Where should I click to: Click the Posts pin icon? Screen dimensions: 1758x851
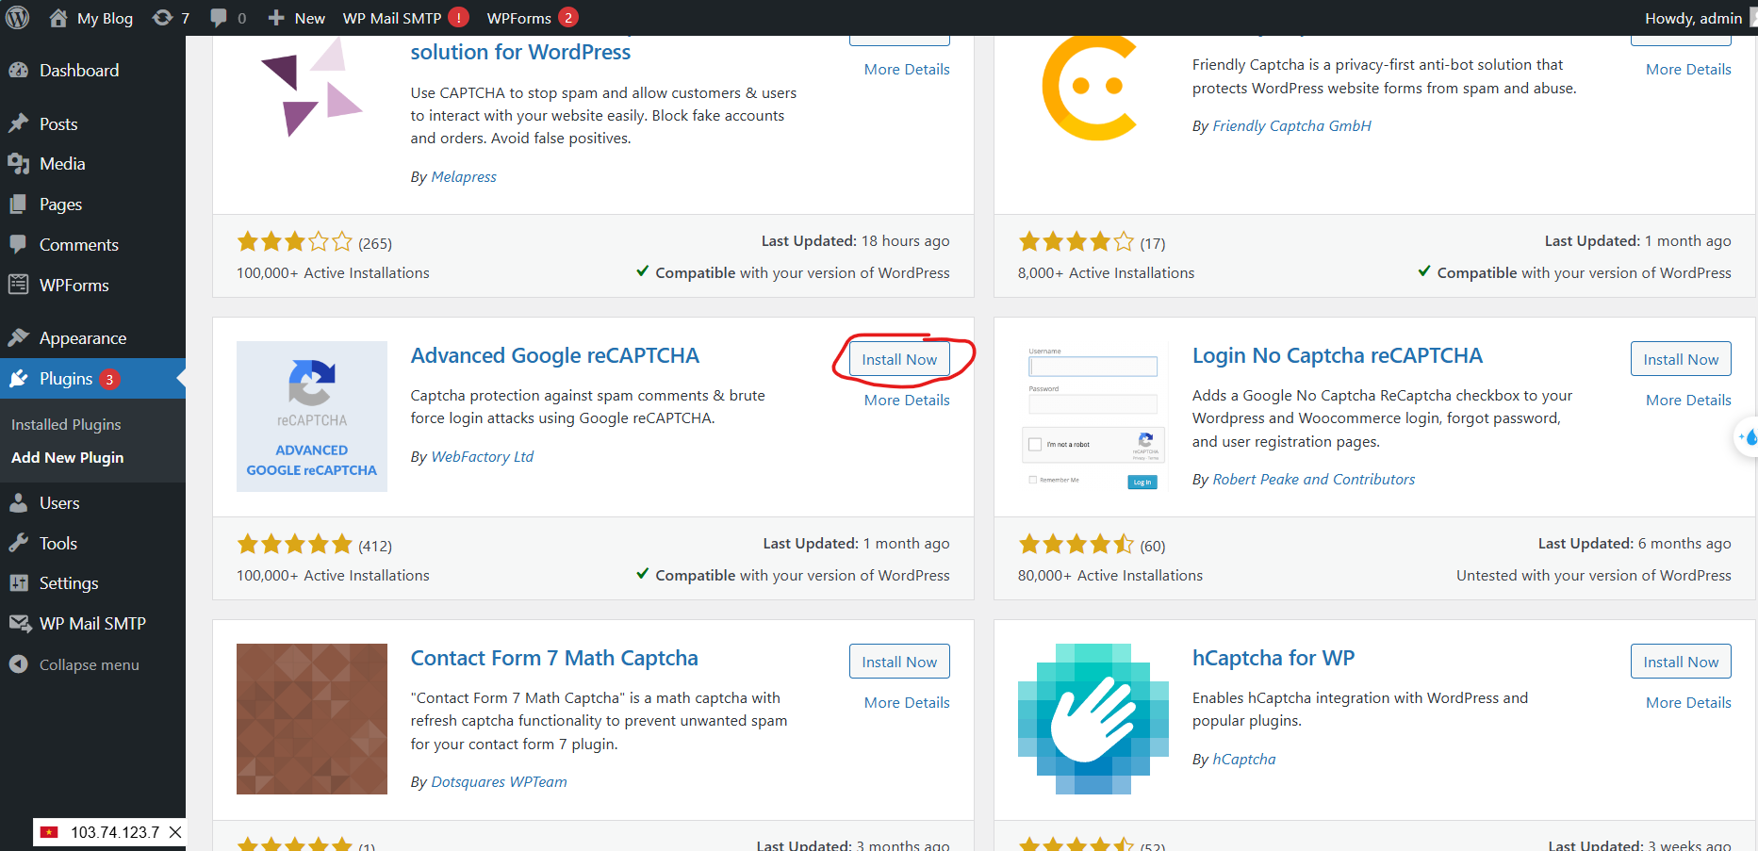pyautogui.click(x=19, y=123)
